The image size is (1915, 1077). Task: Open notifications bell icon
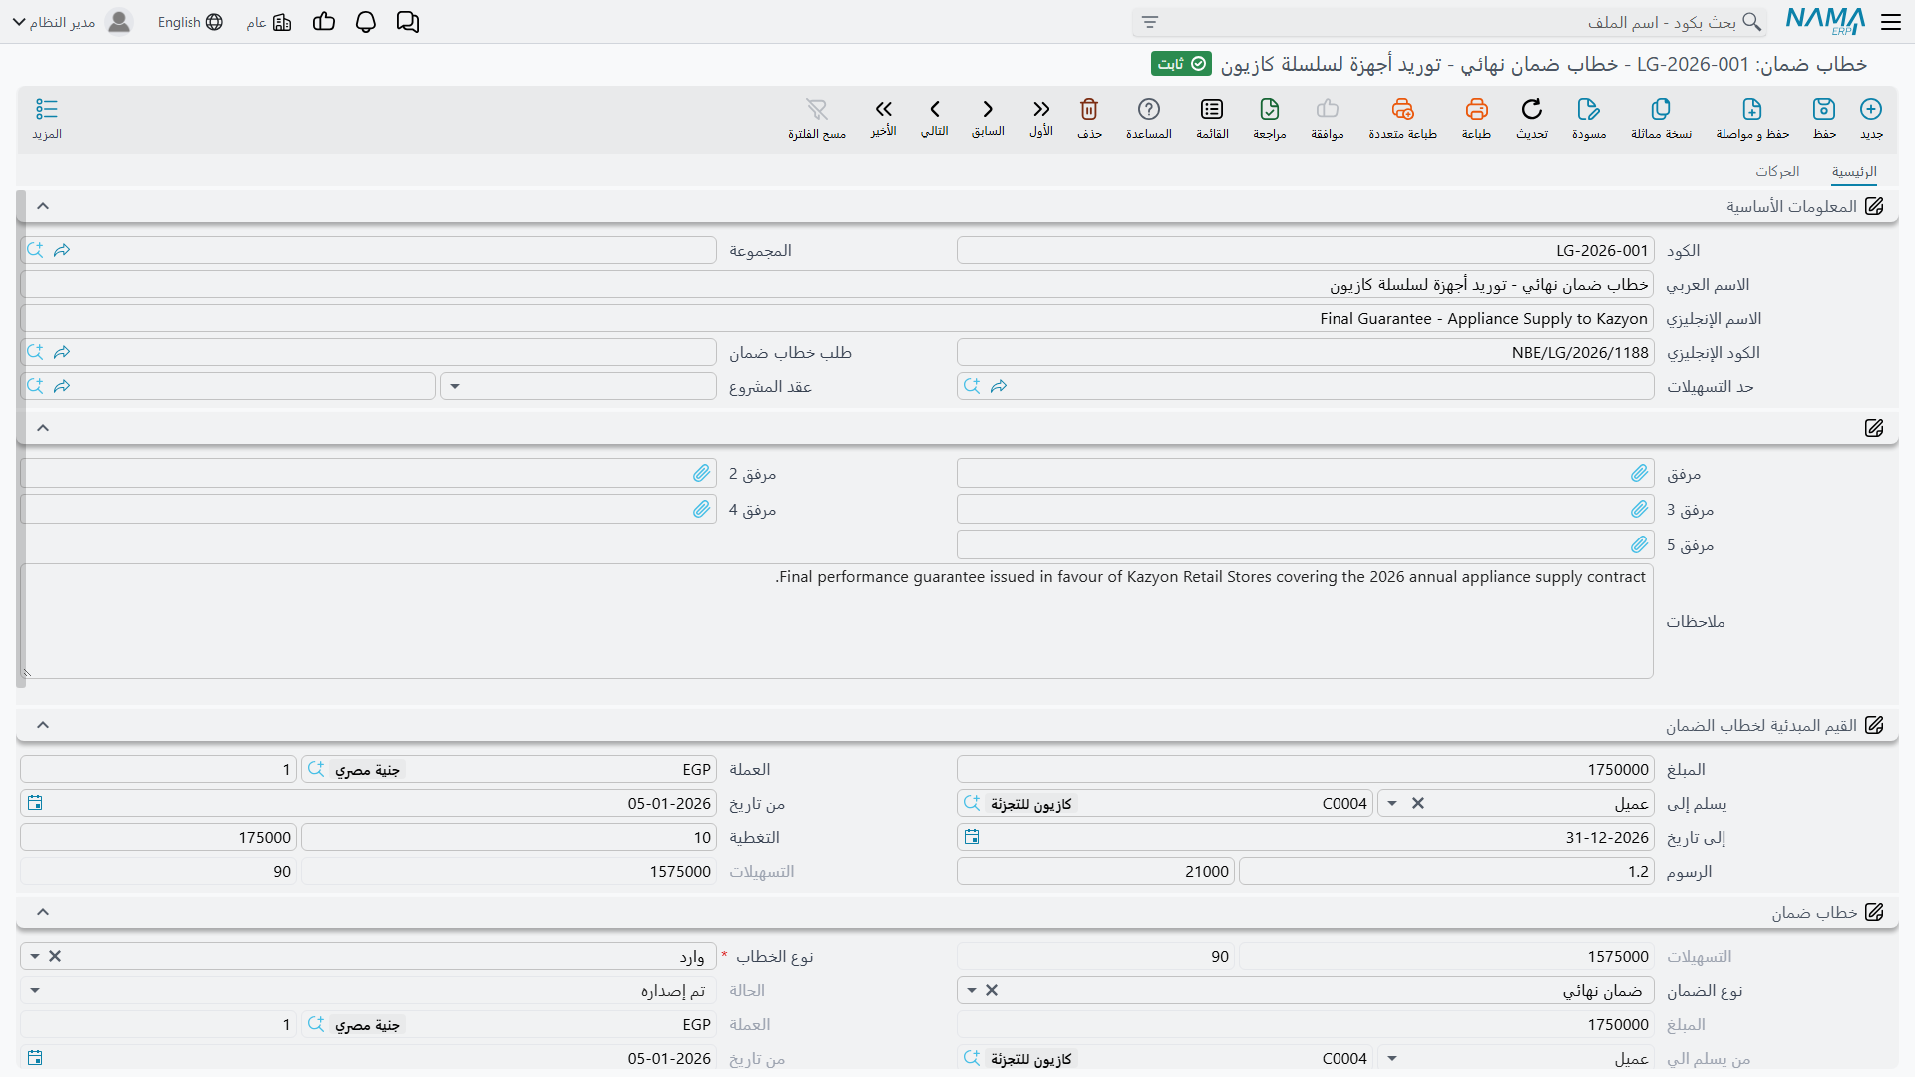[x=366, y=22]
